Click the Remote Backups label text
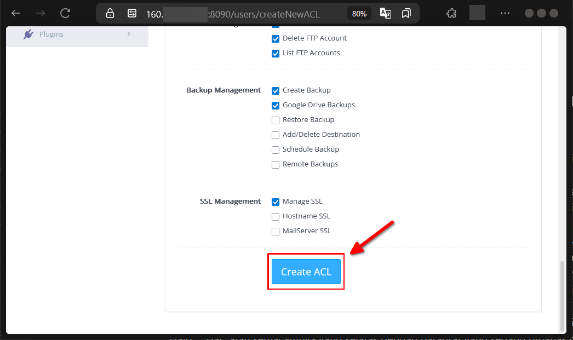Viewport: 573px width, 340px height. point(310,164)
